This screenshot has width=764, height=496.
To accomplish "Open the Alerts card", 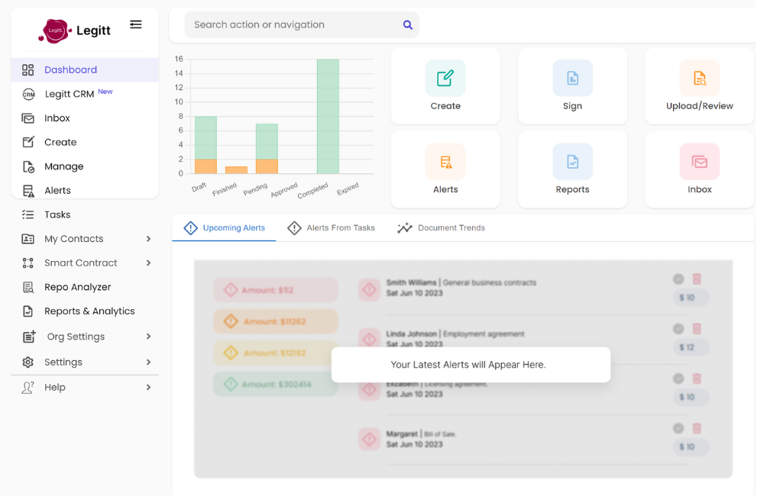I will pyautogui.click(x=445, y=169).
